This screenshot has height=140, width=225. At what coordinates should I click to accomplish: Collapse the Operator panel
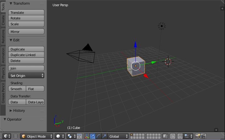[x=5, y=119]
